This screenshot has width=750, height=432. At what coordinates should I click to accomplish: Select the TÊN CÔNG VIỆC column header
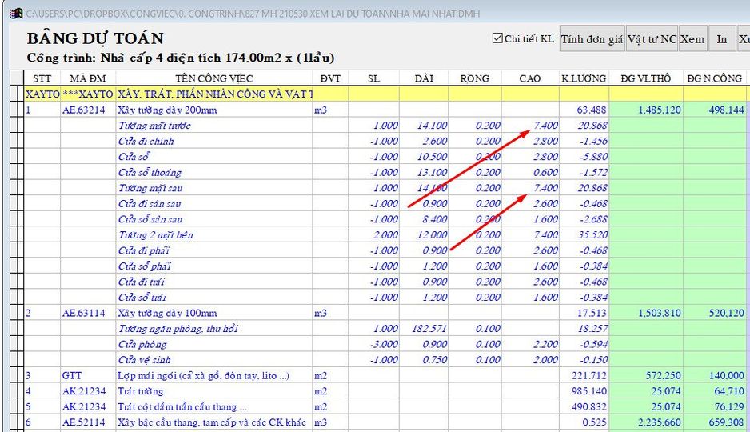[x=214, y=78]
